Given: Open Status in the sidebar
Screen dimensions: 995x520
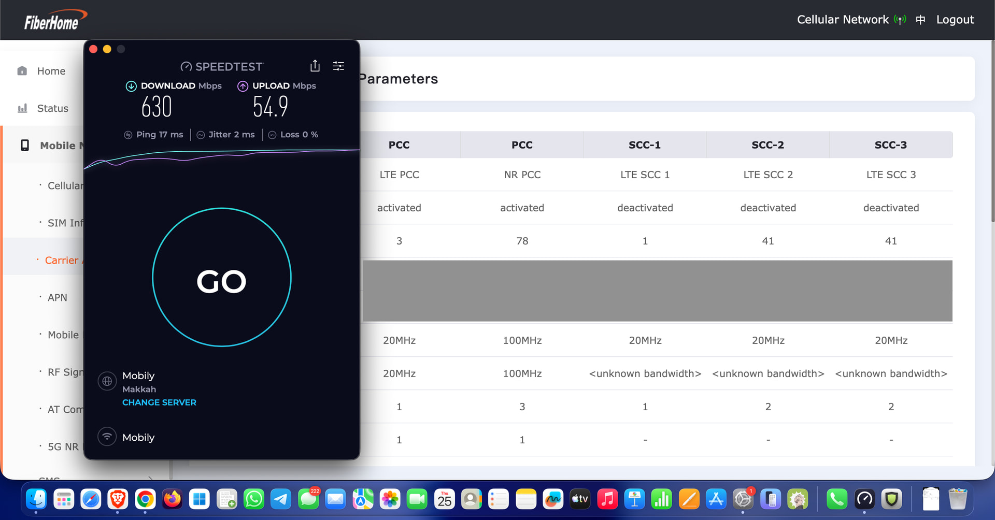Looking at the screenshot, I should (x=52, y=108).
